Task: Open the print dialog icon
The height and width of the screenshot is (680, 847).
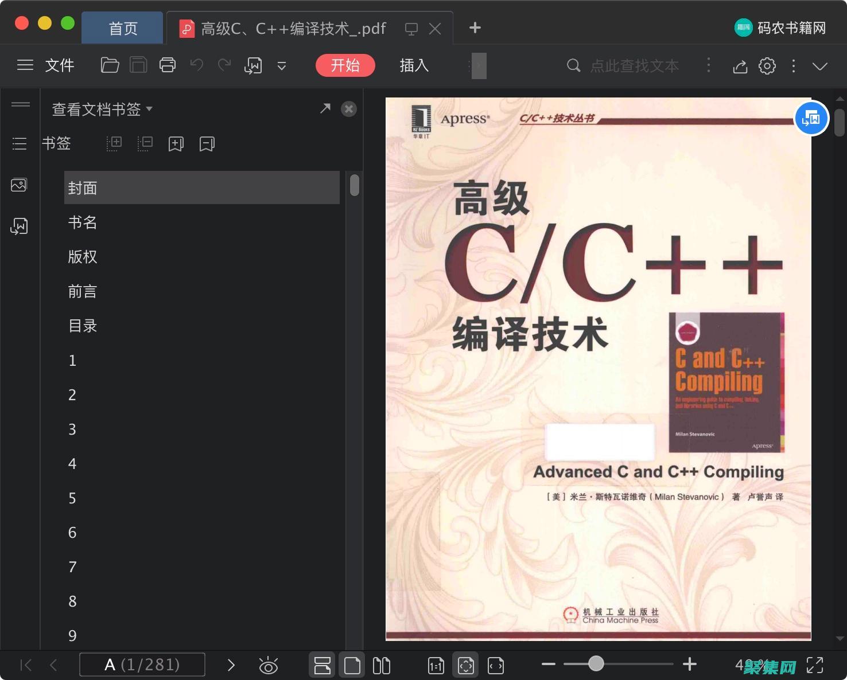Action: pyautogui.click(x=167, y=65)
